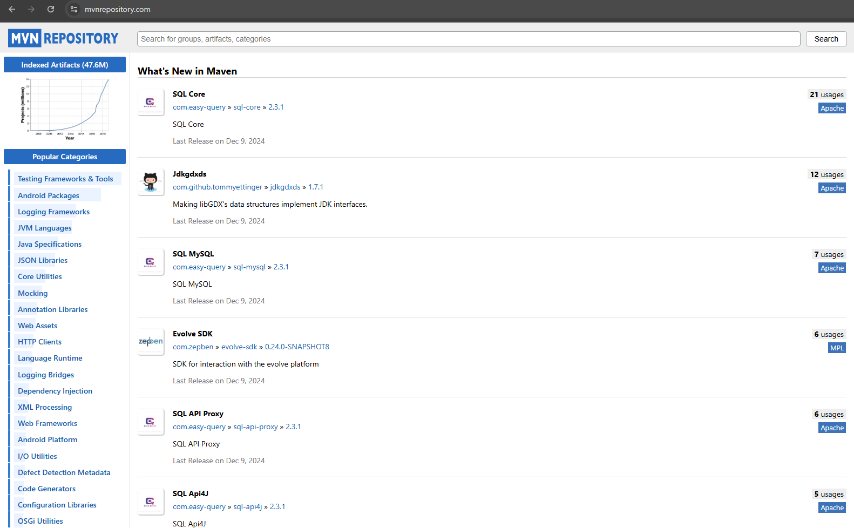Open Logging Bridges category
This screenshot has height=528, width=854.
(x=46, y=375)
